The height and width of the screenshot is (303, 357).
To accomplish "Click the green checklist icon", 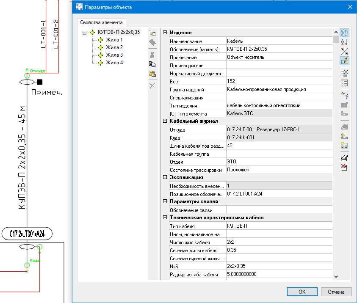I will pyautogui.click(x=344, y=73).
